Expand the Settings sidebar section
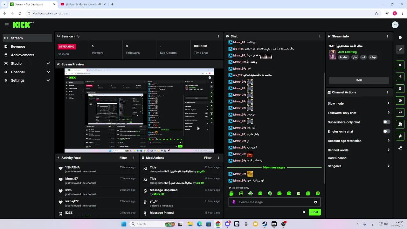 [x=27, y=80]
